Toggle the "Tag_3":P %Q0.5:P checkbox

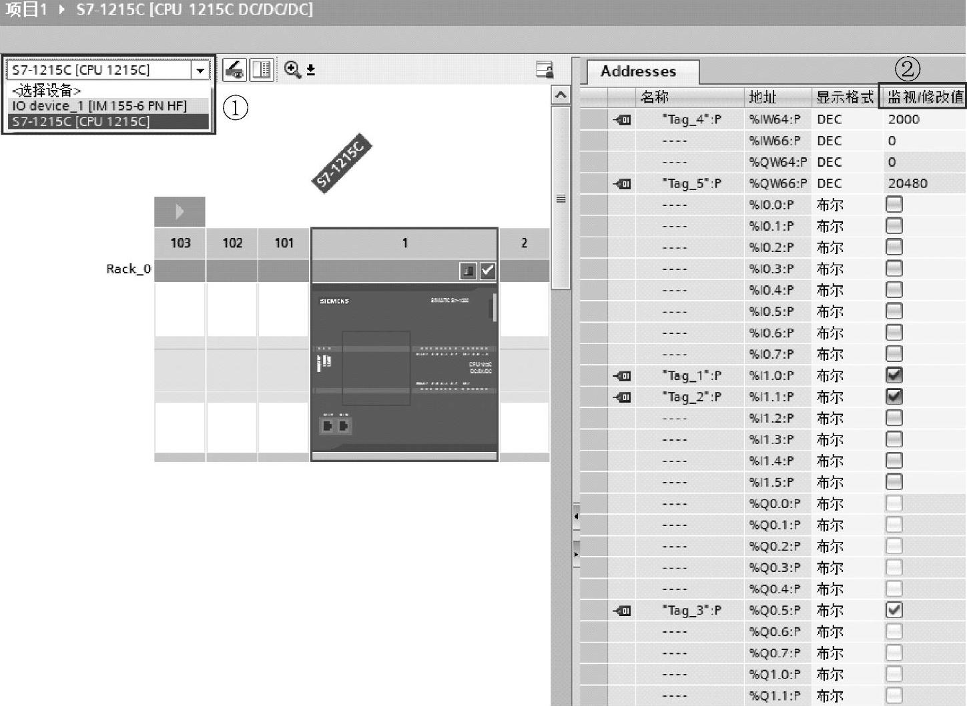pyautogui.click(x=894, y=610)
